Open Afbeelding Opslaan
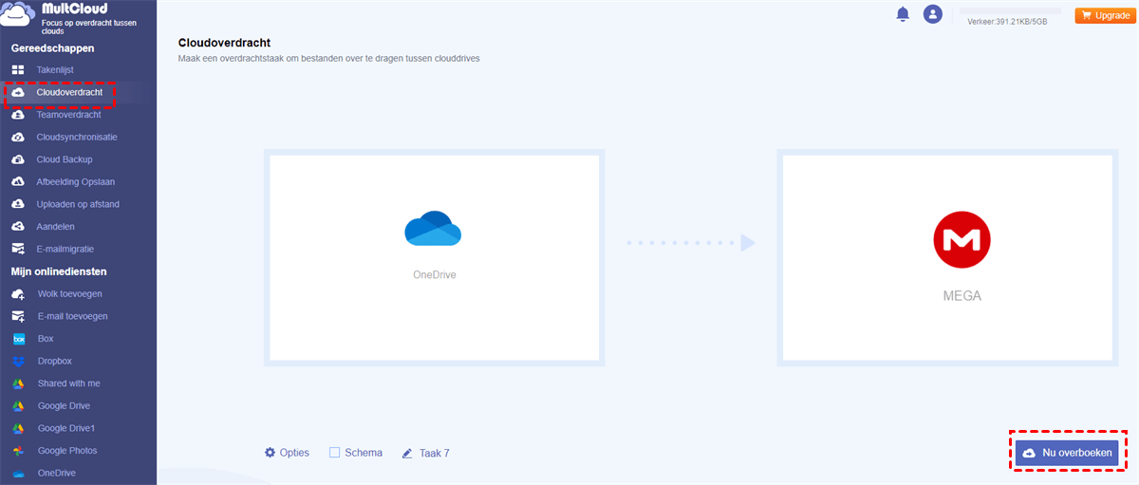Screen dimensions: 1139x485 (x=78, y=182)
